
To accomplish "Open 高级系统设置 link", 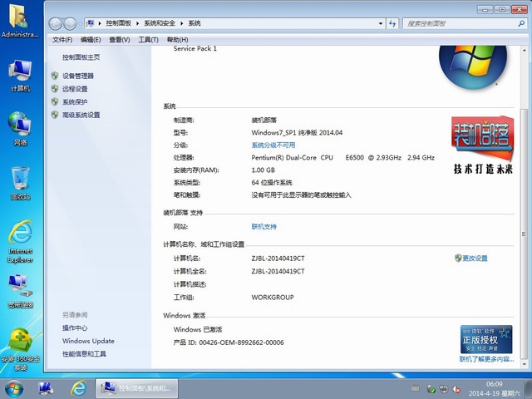I will tap(81, 115).
